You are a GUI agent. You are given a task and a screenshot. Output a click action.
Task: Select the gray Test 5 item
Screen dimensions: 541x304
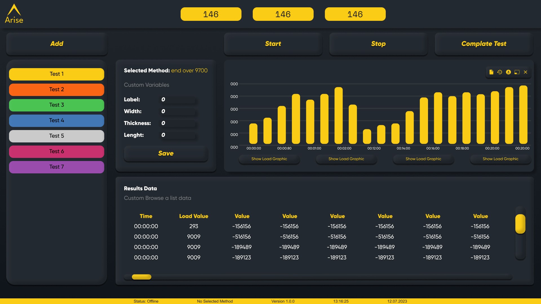[57, 136]
